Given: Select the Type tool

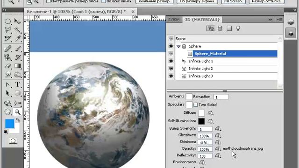Looking at the screenshot, I should 18,84.
